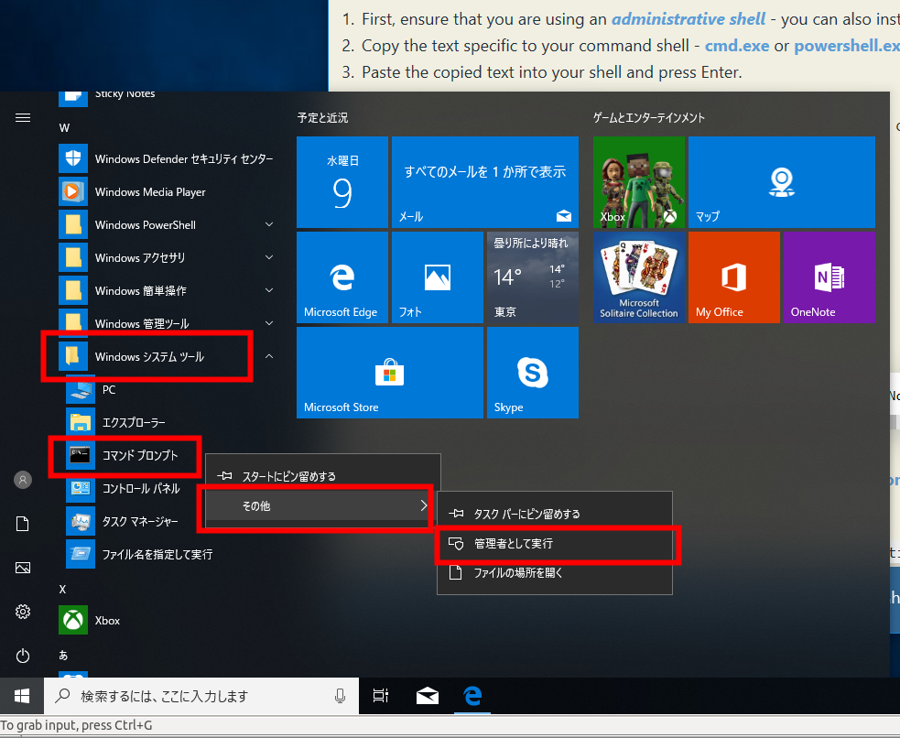Click the PC icon under Windows システム ツール

[x=81, y=390]
